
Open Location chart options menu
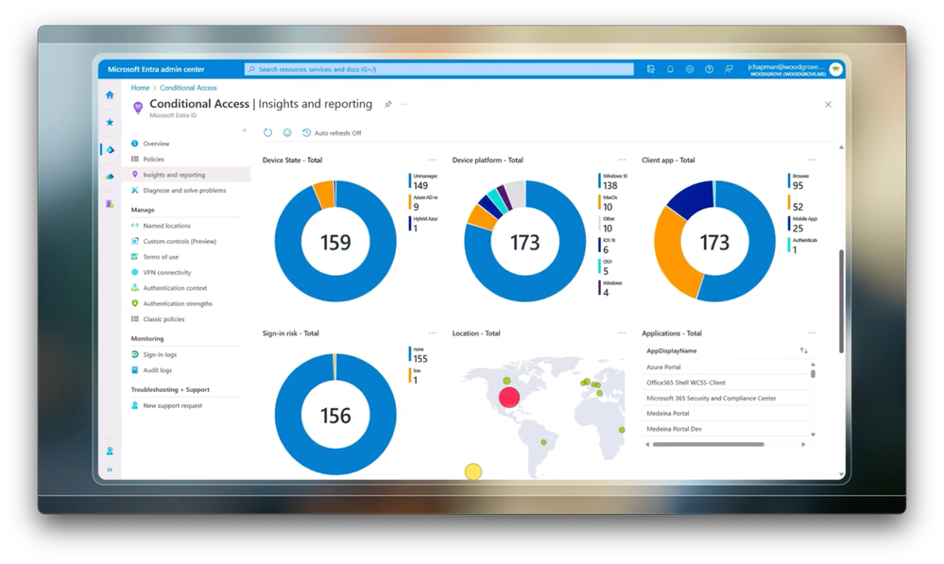pyautogui.click(x=622, y=333)
